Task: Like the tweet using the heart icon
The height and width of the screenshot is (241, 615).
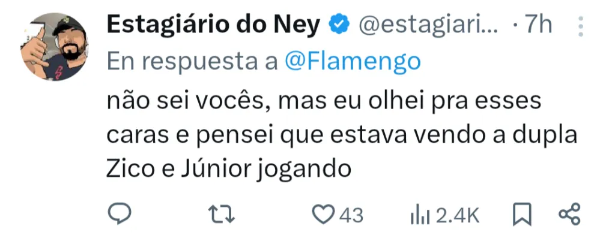Action: (325, 214)
